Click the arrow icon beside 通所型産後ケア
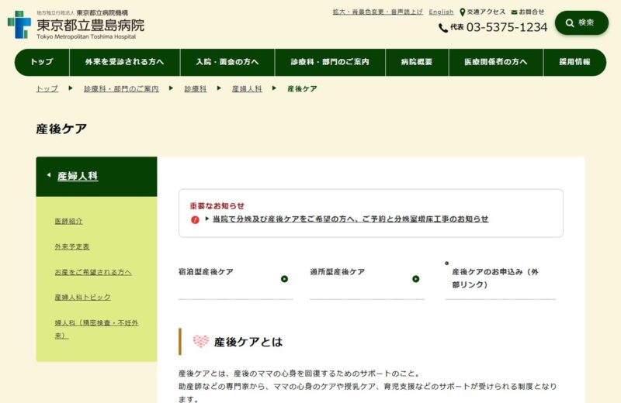 [x=415, y=279]
